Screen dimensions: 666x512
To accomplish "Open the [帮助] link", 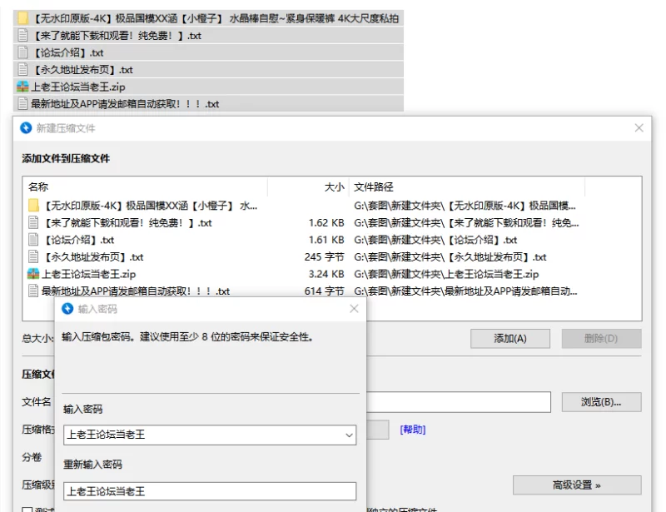I will pyautogui.click(x=413, y=430).
